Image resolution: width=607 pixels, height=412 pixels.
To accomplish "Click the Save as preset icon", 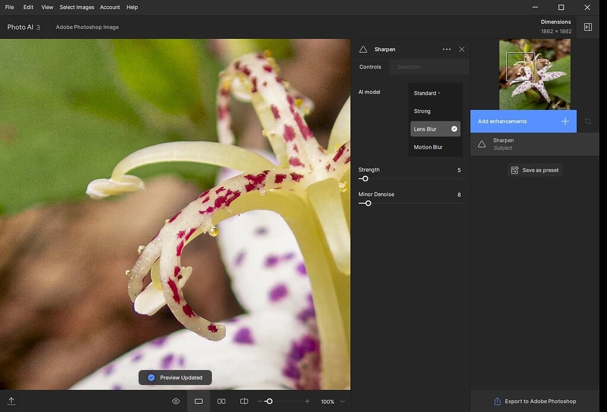I will point(514,170).
